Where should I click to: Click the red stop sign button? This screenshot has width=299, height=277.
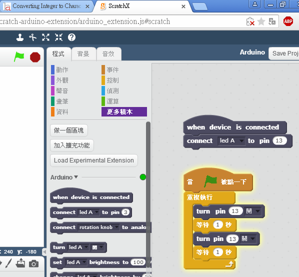(35, 57)
